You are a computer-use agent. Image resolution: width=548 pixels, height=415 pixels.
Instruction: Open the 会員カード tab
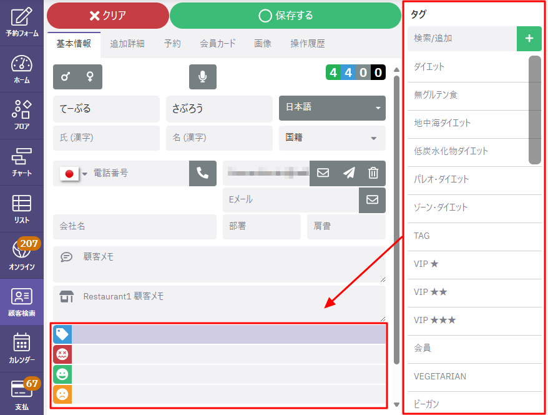(x=218, y=44)
